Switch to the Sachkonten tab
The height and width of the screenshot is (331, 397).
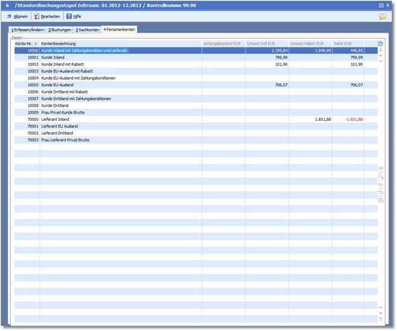tap(87, 30)
